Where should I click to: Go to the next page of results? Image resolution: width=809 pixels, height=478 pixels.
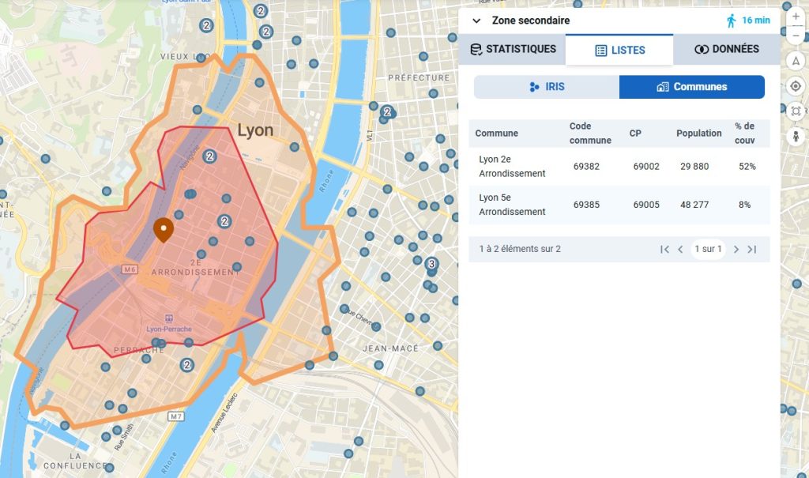coord(736,249)
